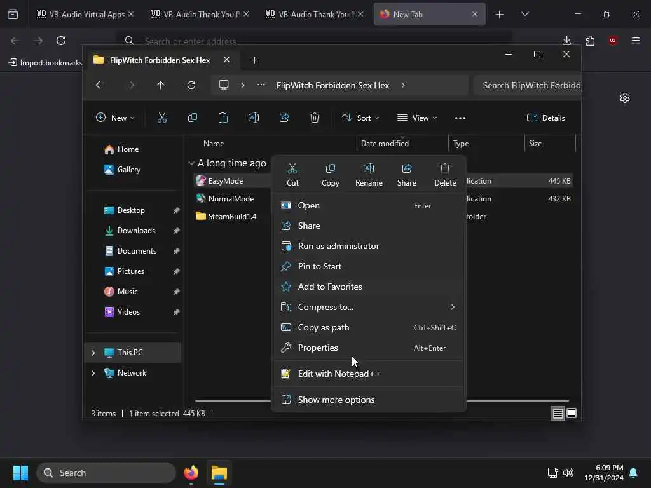Refresh the Explorer folder view

[191, 85]
